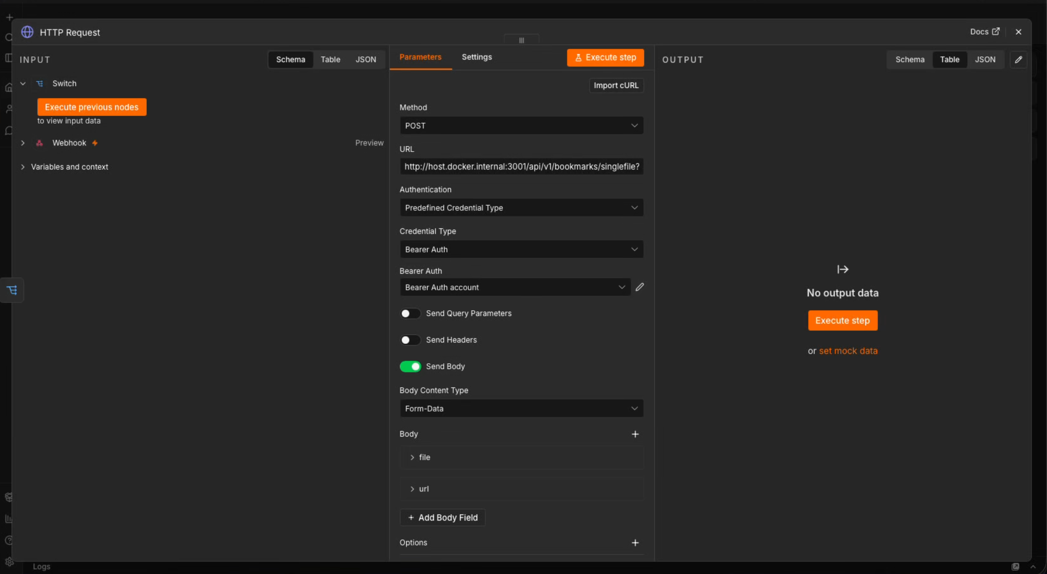Viewport: 1047px width, 574px height.
Task: Click set mock data link
Action: pyautogui.click(x=848, y=351)
